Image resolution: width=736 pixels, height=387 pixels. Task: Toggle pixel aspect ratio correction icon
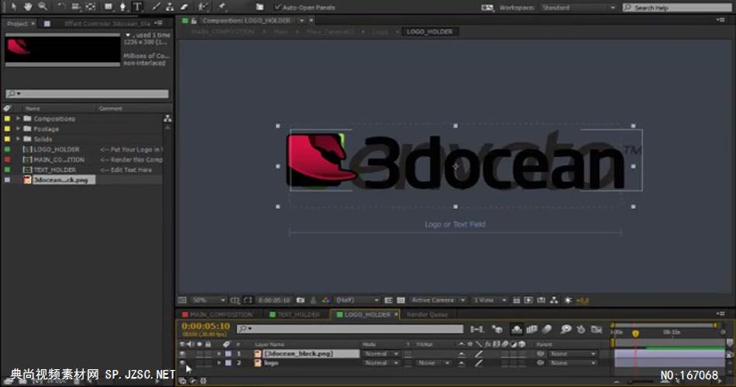[x=516, y=300]
